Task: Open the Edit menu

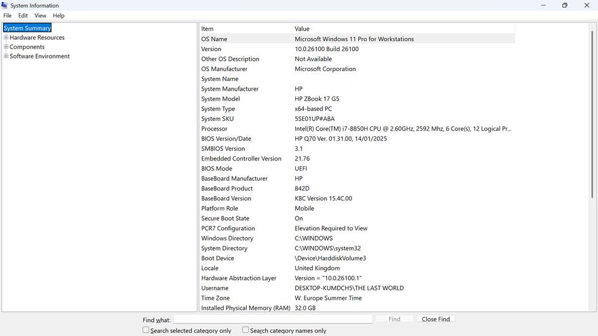Action: (x=23, y=16)
